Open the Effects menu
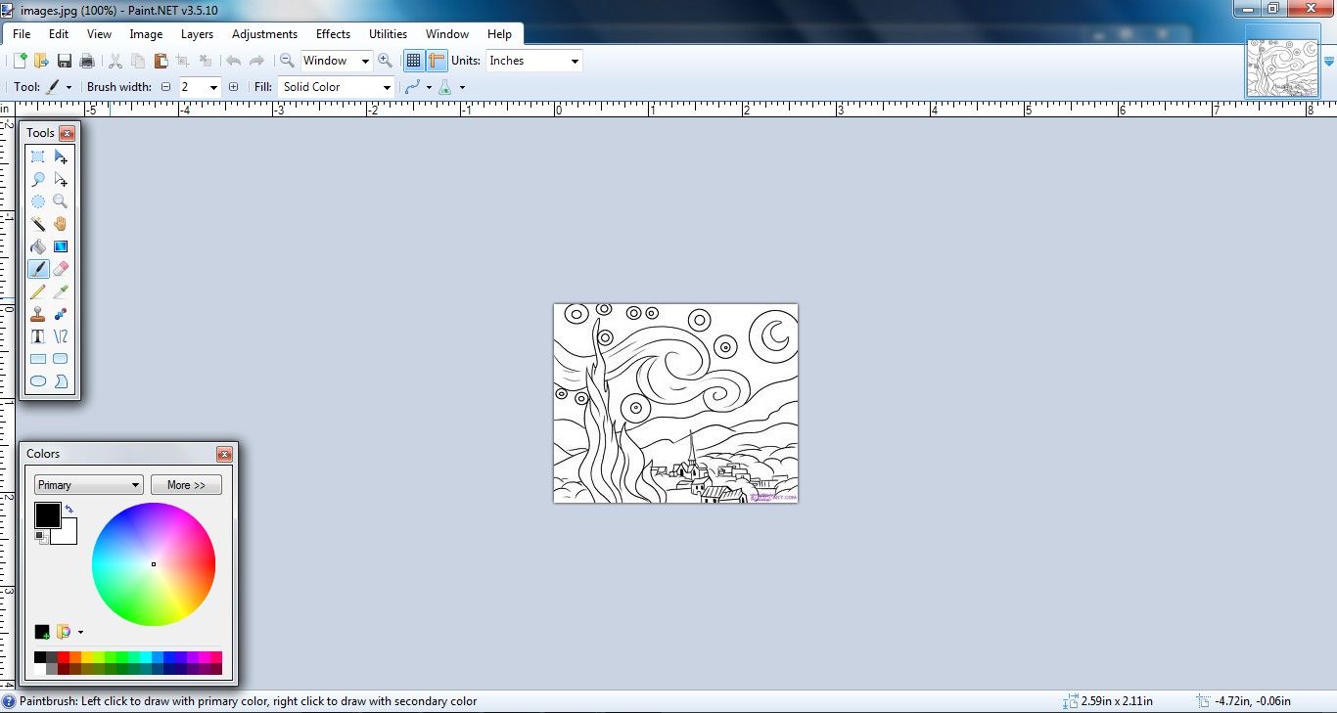This screenshot has height=713, width=1337. pos(333,33)
